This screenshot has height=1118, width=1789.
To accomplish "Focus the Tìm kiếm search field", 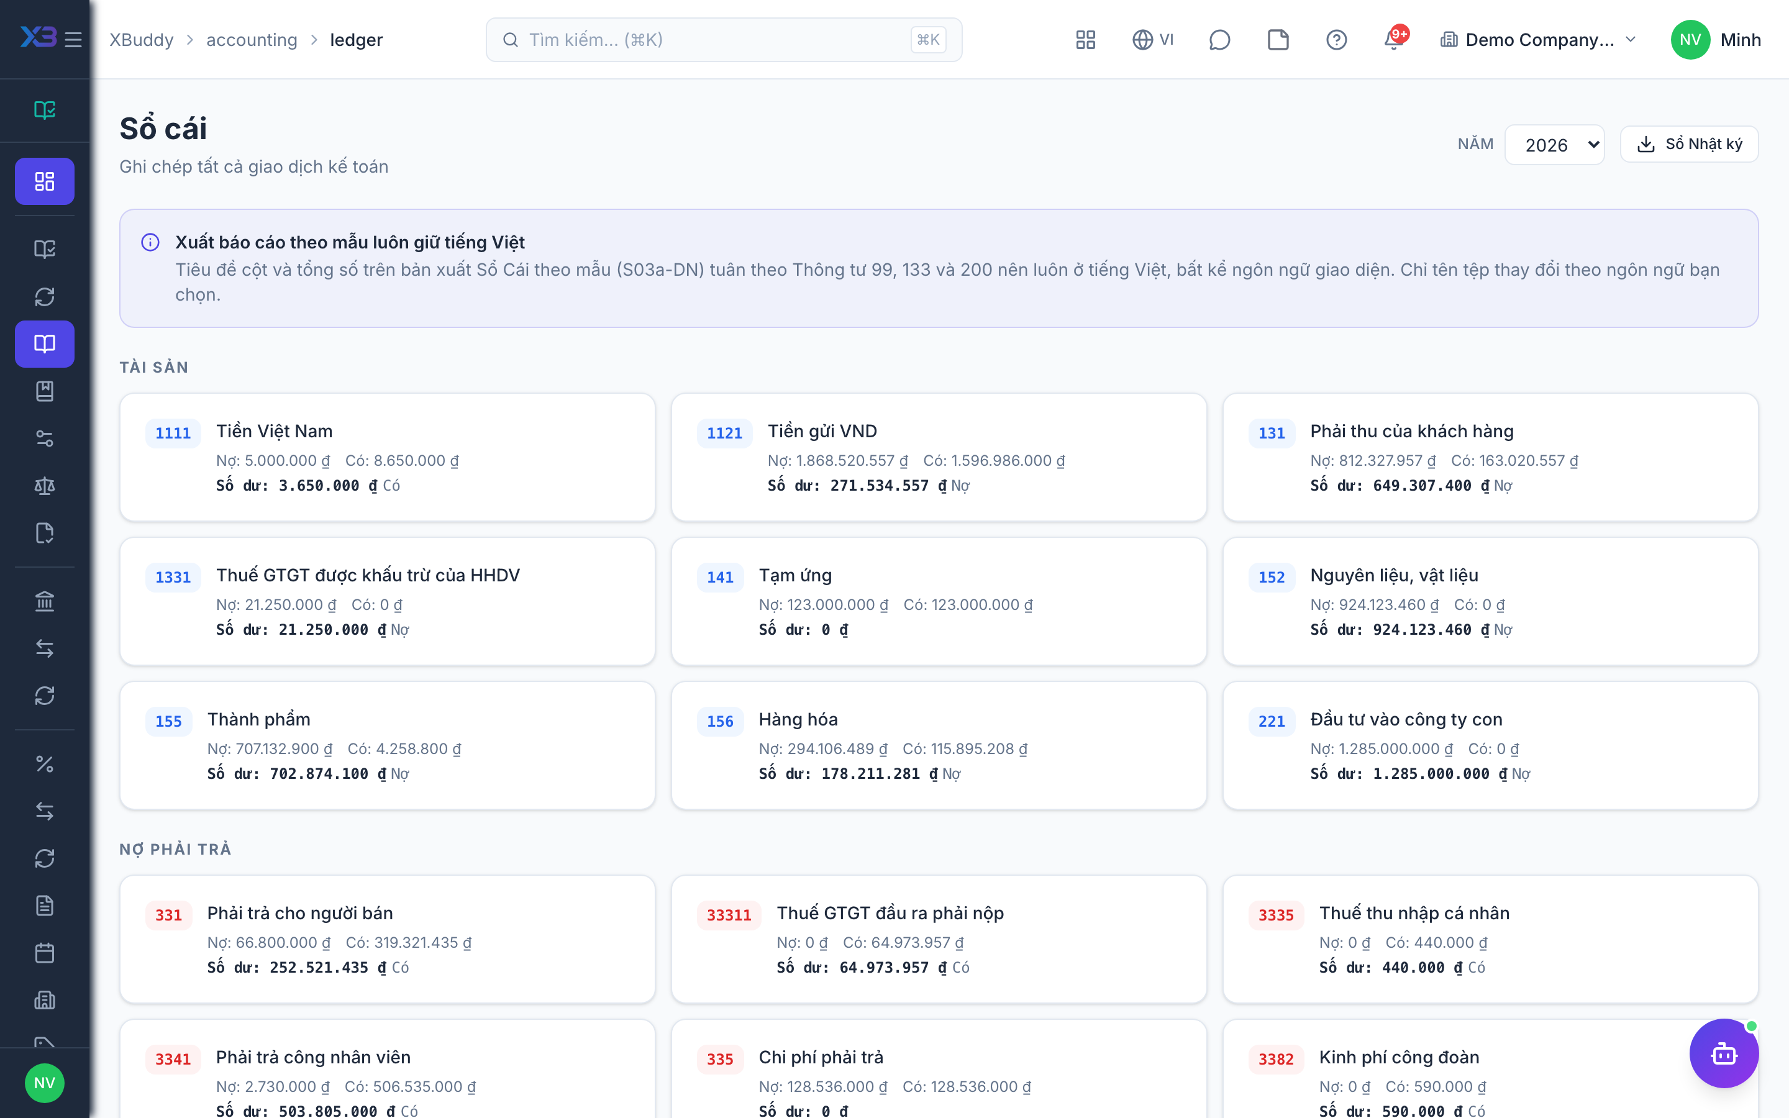I will click(724, 39).
